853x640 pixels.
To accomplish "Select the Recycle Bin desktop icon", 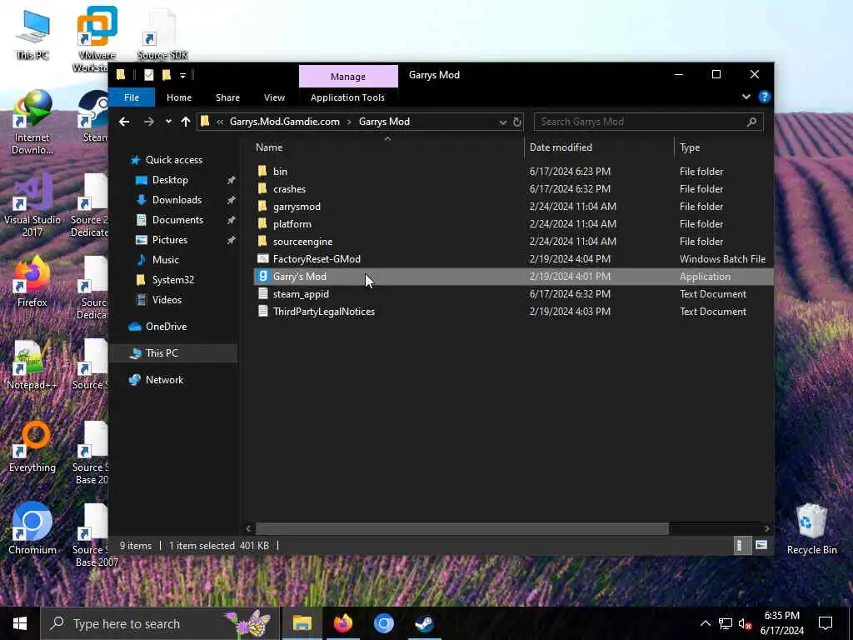I will pos(811,528).
